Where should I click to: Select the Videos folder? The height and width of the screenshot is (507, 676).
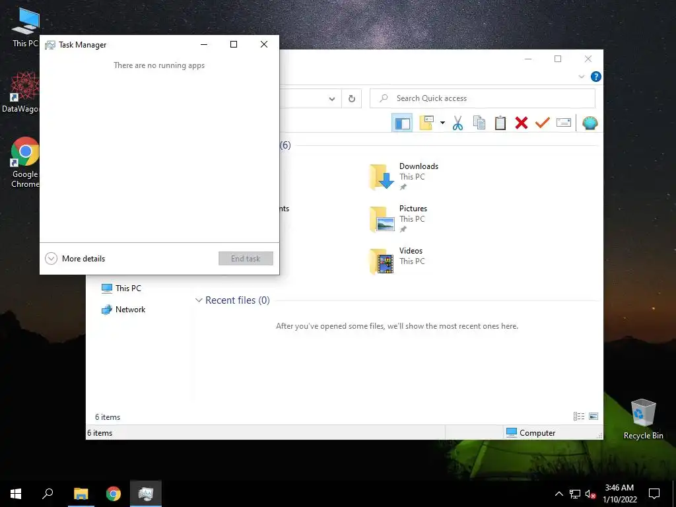tap(397, 261)
